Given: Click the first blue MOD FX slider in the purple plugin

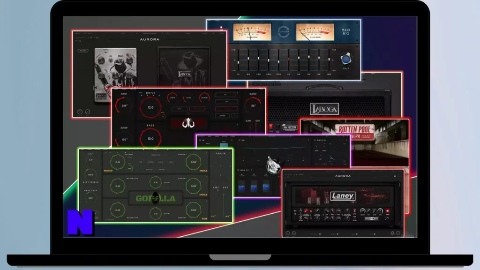Looking at the screenshot, I should (241, 186).
